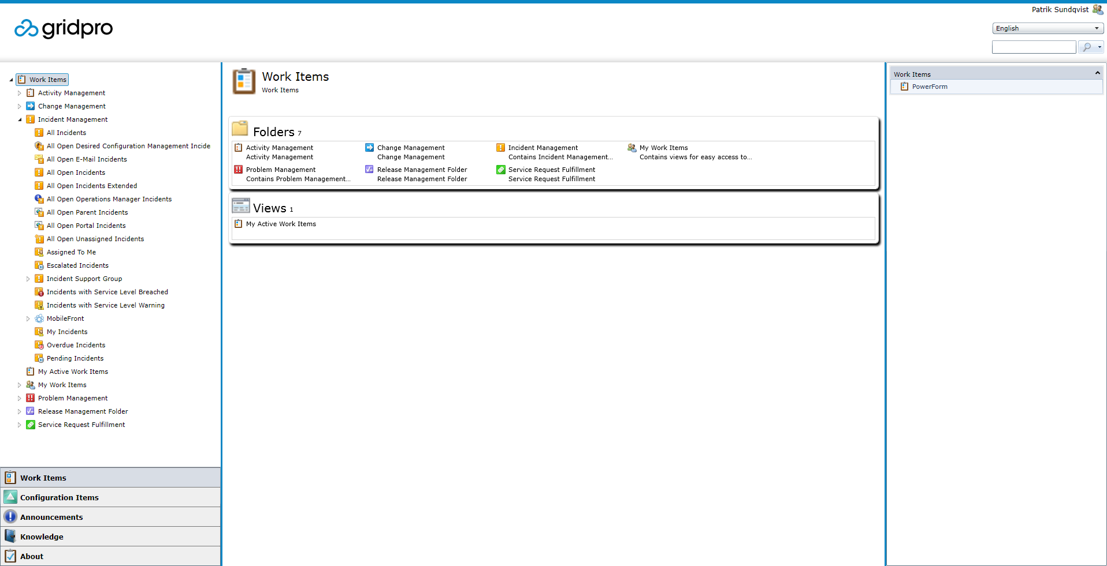Open Release Management Folder link in Folders
This screenshot has width=1107, height=566.
[422, 170]
